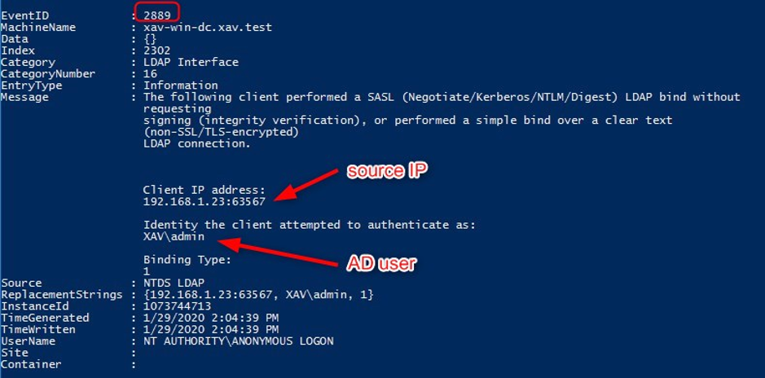765x378 pixels.
Task: Click the 'Binding Type:' label
Action: (187, 260)
